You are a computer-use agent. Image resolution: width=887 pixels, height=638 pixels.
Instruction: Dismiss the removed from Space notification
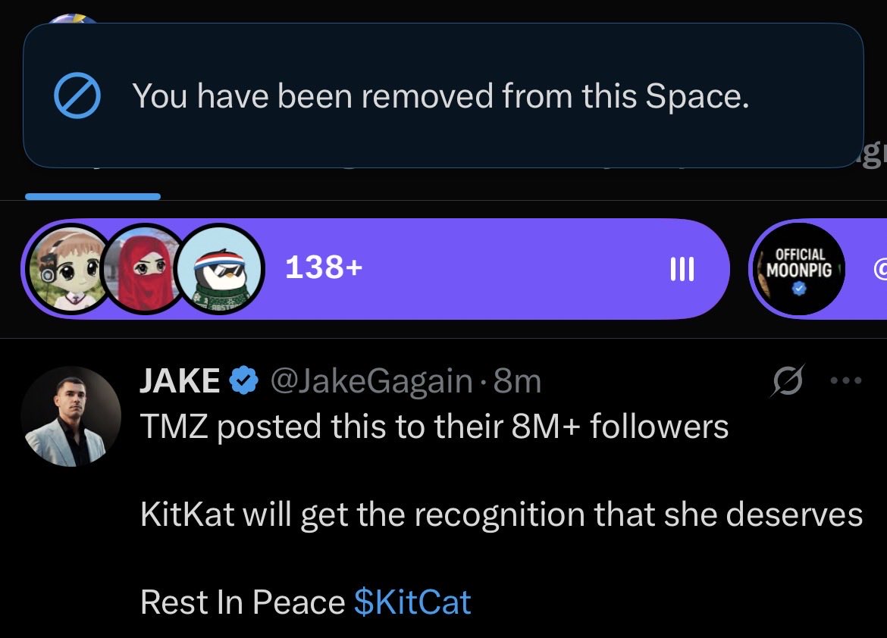click(443, 96)
